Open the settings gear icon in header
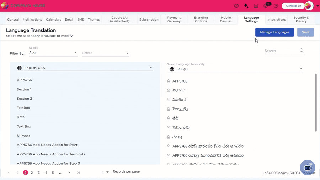This screenshot has width=320, height=180. pyautogui.click(x=236, y=6)
